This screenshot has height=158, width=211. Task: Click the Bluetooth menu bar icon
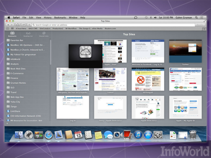pyautogui.click(x=151, y=17)
